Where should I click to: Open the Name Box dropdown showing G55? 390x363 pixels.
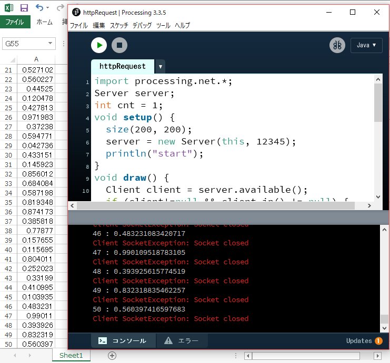(x=51, y=44)
